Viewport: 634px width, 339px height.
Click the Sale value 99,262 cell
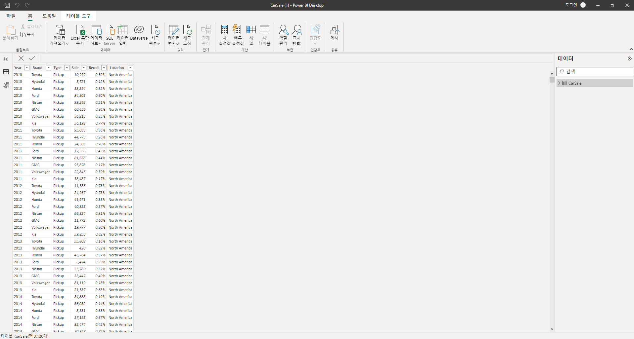(79, 102)
